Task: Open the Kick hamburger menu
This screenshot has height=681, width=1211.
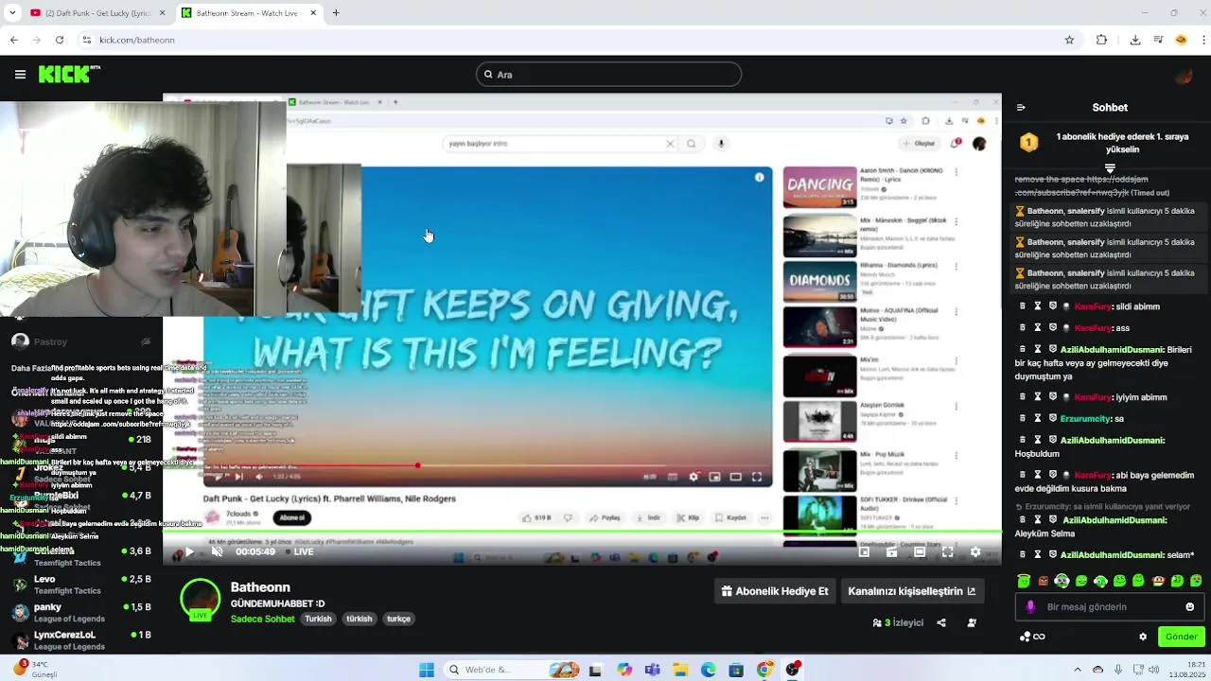Action: coord(20,74)
